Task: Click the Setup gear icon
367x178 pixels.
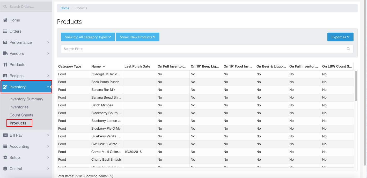Action: [x=5, y=158]
